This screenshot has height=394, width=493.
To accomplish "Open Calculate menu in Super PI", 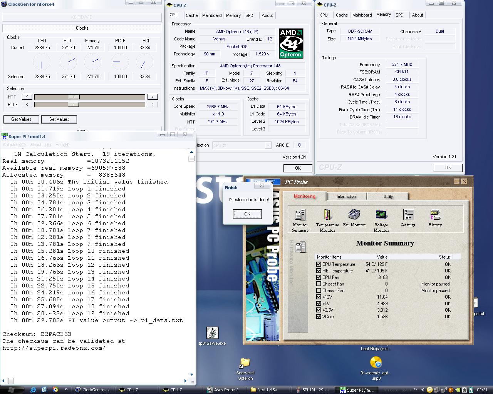I will pyautogui.click(x=14, y=145).
